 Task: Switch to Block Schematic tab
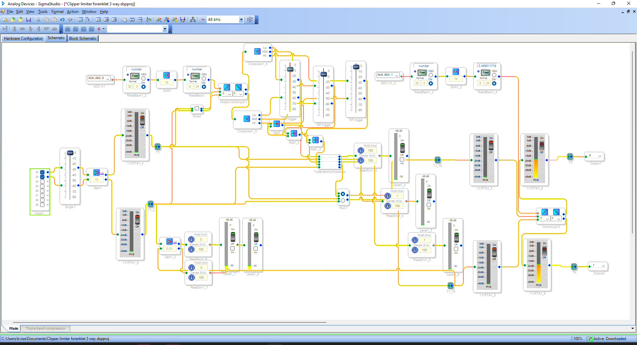point(83,38)
